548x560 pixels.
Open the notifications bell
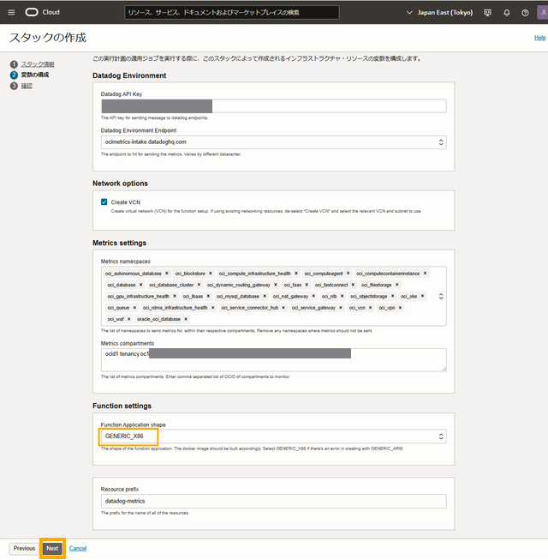[507, 13]
